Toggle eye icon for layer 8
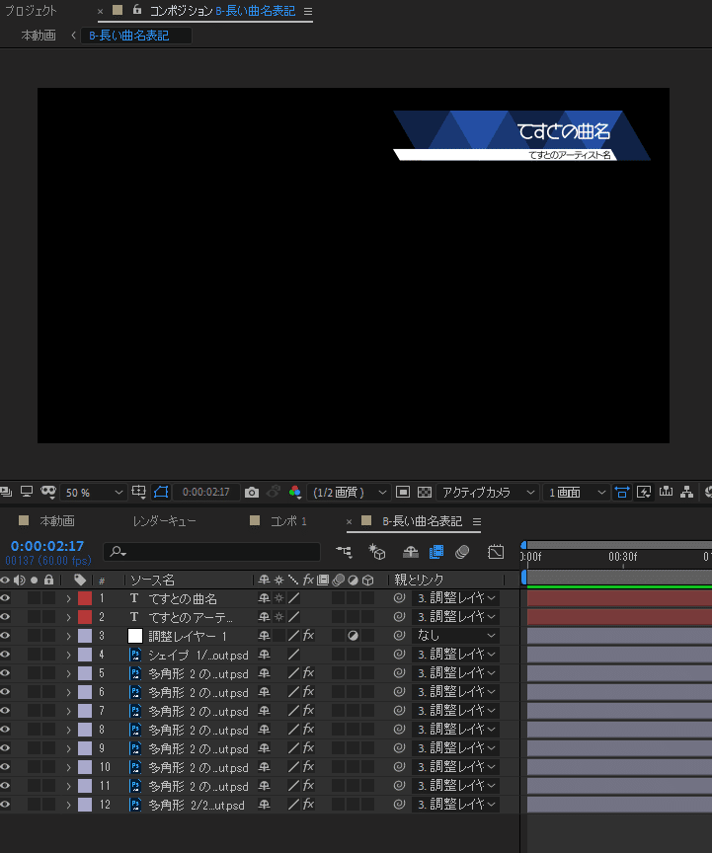The image size is (712, 853). click(x=6, y=730)
